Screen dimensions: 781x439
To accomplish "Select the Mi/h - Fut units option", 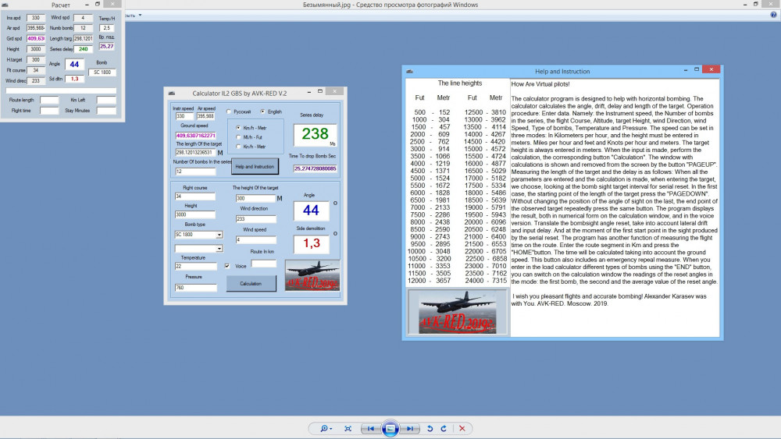I will click(237, 136).
